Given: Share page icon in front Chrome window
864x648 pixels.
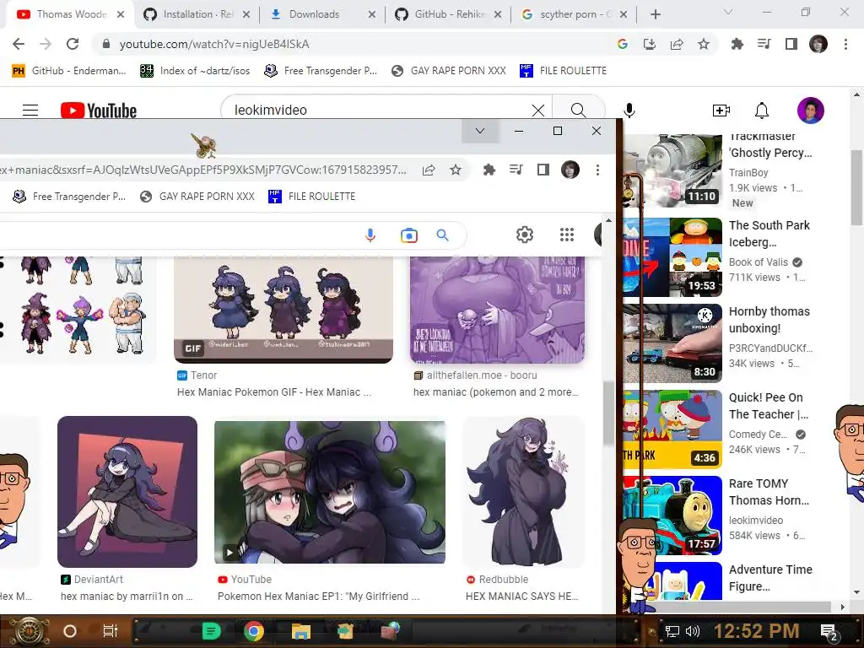Looking at the screenshot, I should (x=428, y=170).
